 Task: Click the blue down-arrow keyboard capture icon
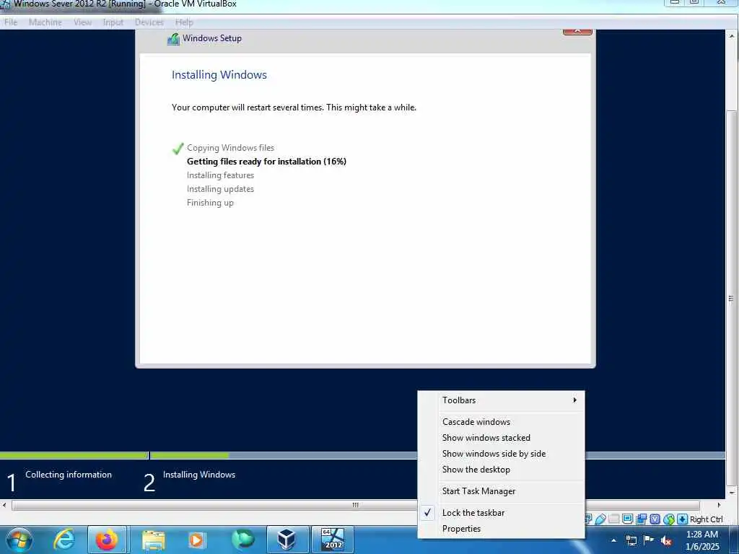pos(682,519)
